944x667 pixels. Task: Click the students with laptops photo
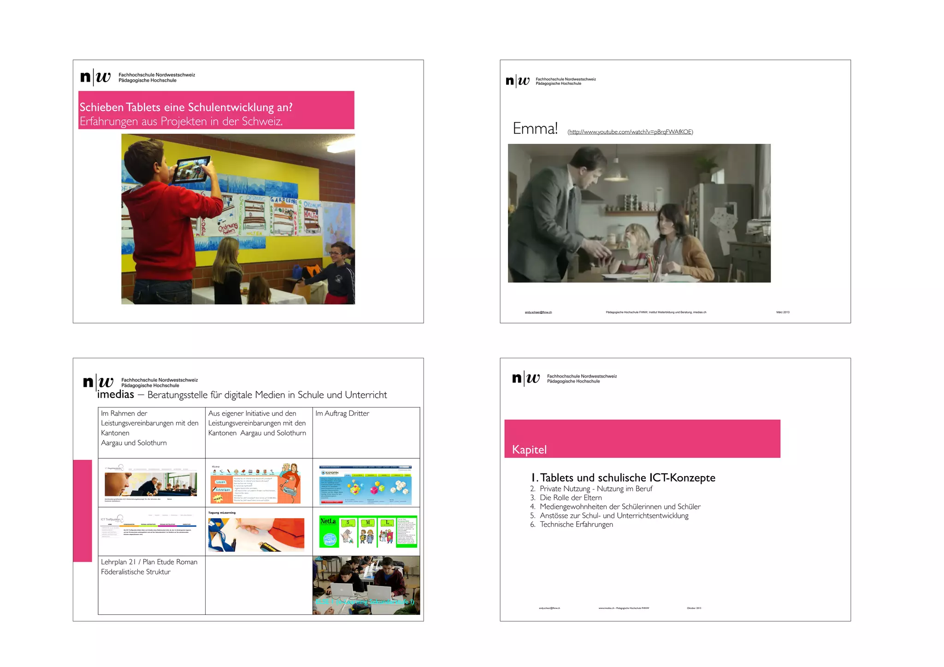tap(366, 585)
